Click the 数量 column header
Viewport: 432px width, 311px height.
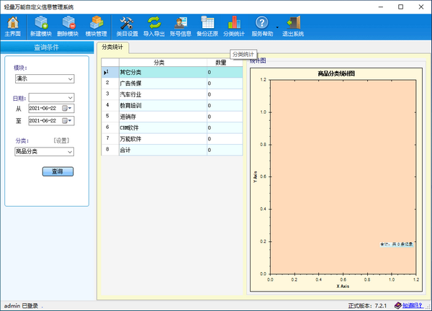coord(225,63)
